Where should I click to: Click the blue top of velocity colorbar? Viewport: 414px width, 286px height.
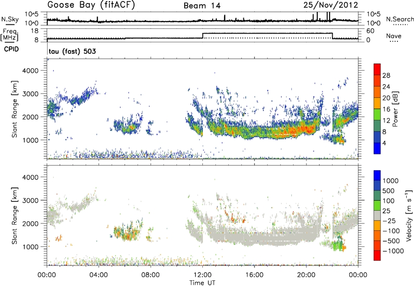(377, 175)
